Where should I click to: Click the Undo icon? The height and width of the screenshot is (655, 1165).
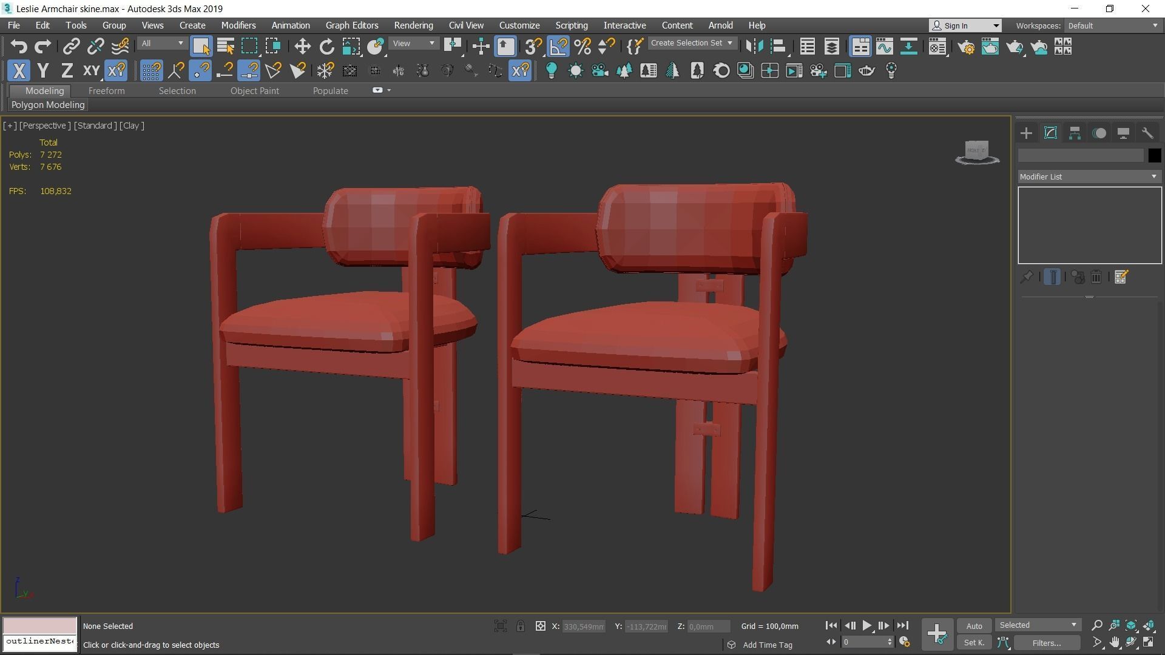pos(18,46)
